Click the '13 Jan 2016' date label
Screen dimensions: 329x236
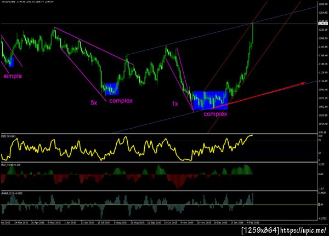tap(237, 223)
